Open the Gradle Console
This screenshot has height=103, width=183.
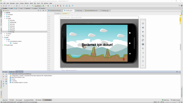point(175,100)
